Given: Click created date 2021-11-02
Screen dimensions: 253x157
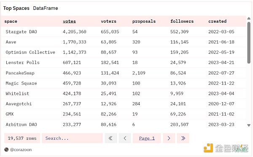Looking at the screenshot, I should pos(221,114).
